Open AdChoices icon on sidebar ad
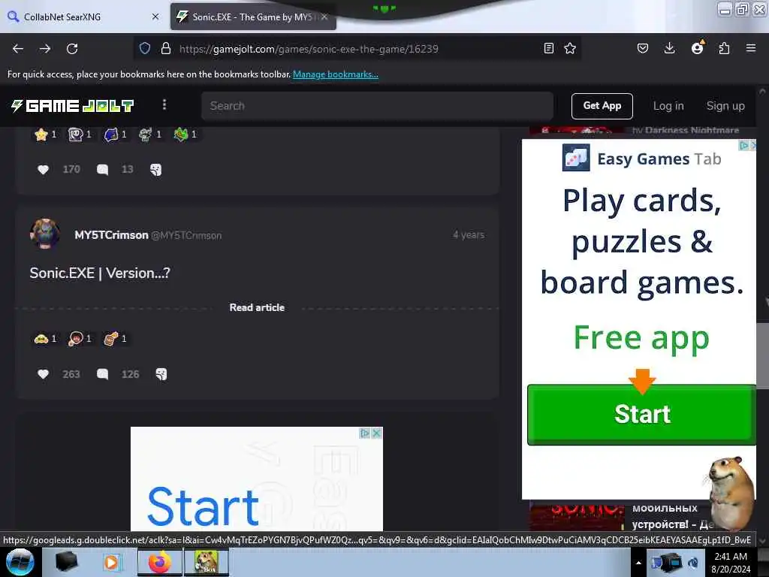The image size is (769, 577). [744, 145]
